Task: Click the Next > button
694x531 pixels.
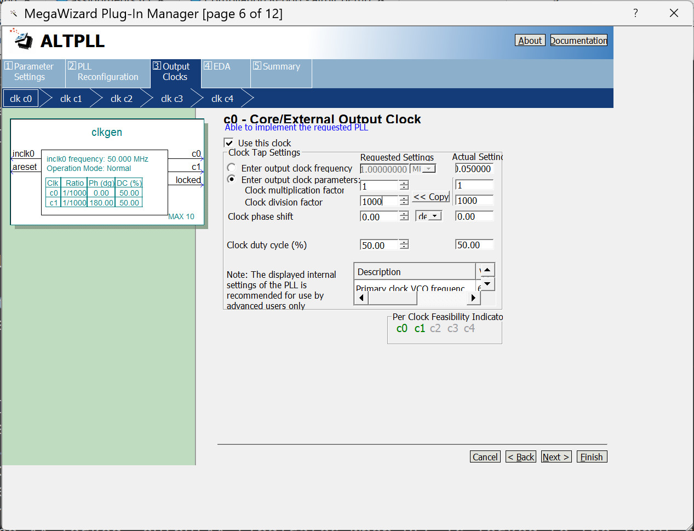Action: click(x=556, y=457)
